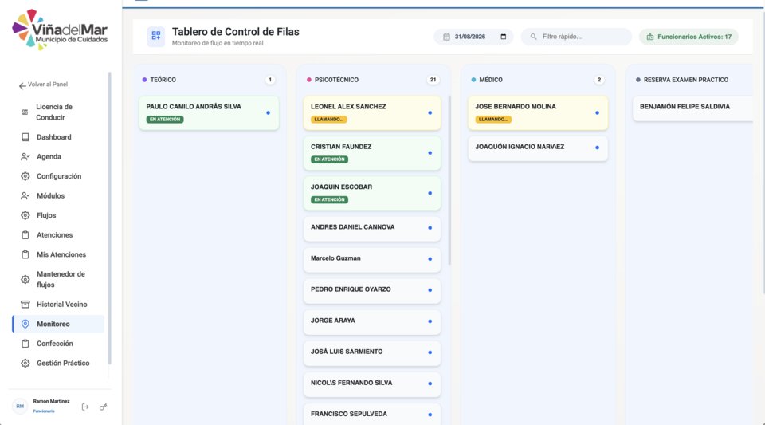Click the Mantenedor de flujos gear icon
The width and height of the screenshot is (765, 425).
point(25,279)
